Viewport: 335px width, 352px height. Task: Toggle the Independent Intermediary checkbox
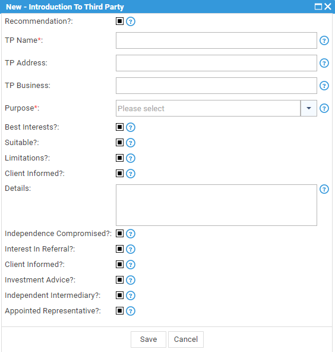coord(119,295)
